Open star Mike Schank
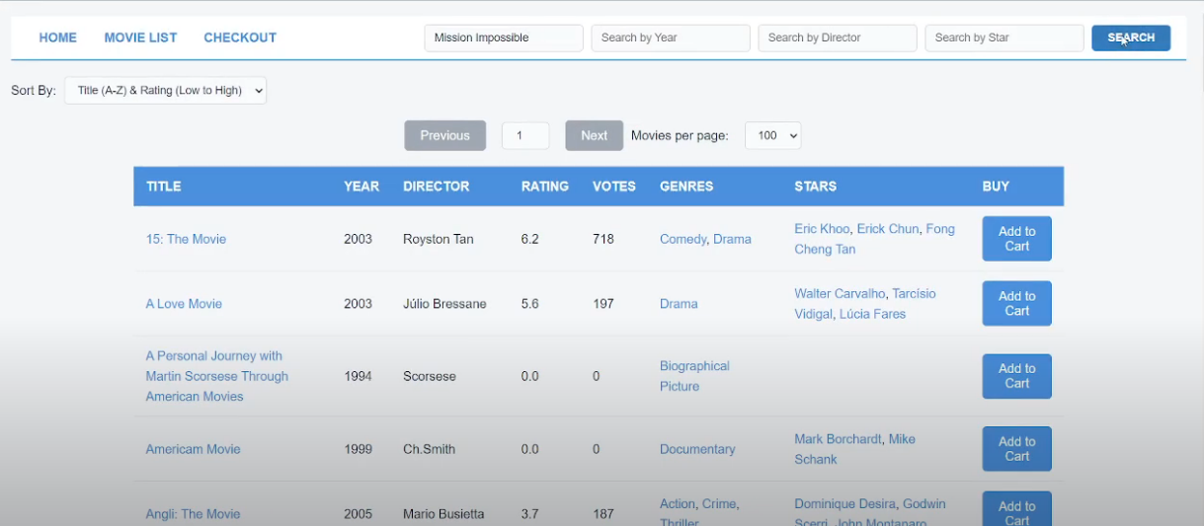The height and width of the screenshot is (526, 1204). (854, 449)
